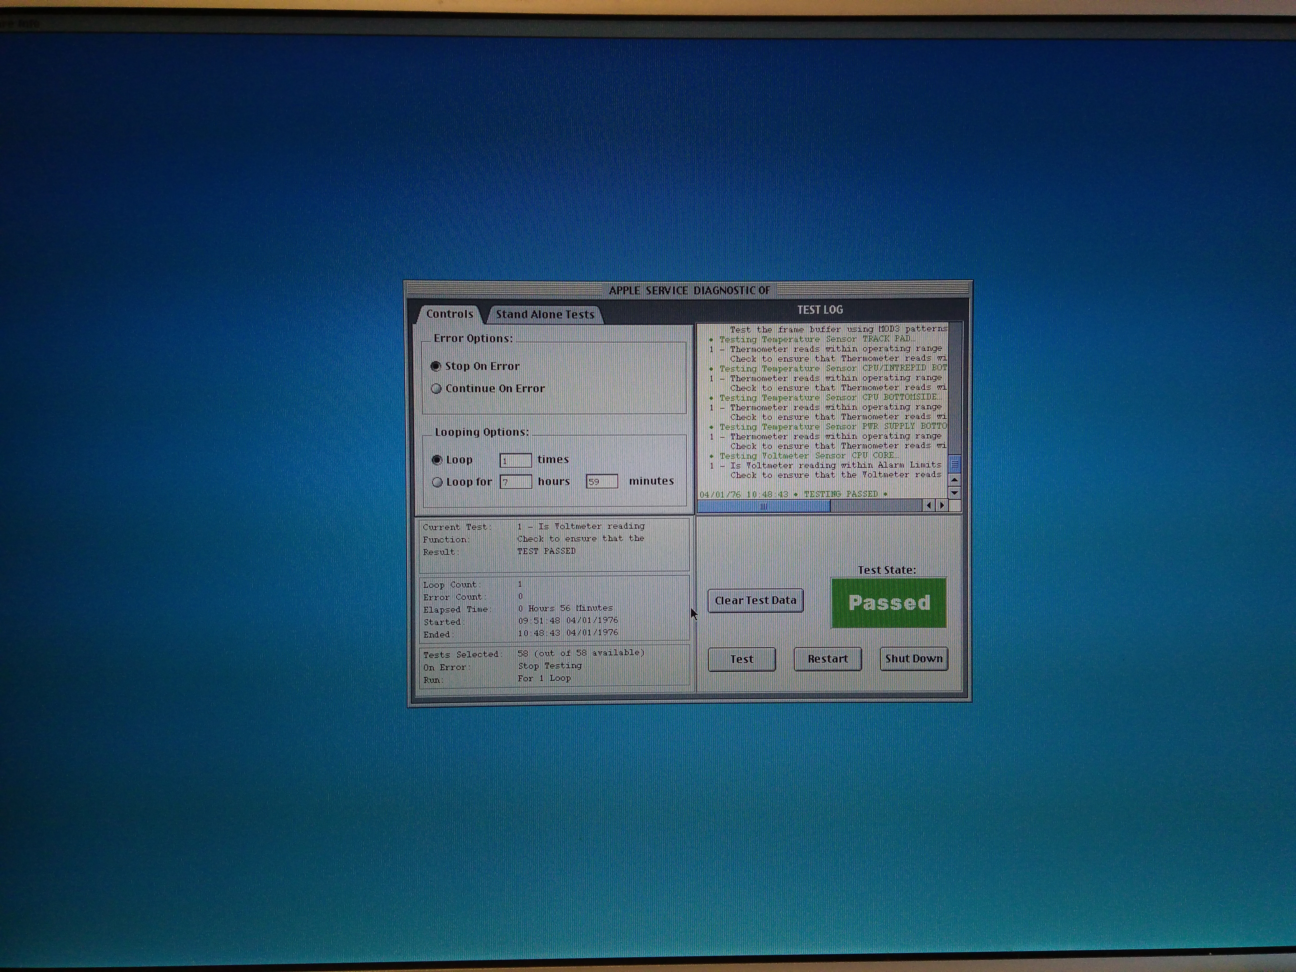Click the test log scroll down arrow
Viewport: 1296px width, 972px height.
click(x=955, y=493)
